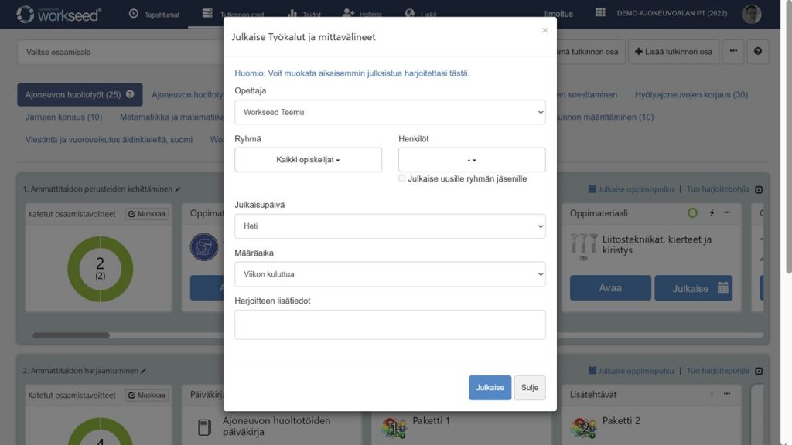Open the Määräaika dropdown
Viewport: 792px width, 445px height.
click(x=390, y=274)
